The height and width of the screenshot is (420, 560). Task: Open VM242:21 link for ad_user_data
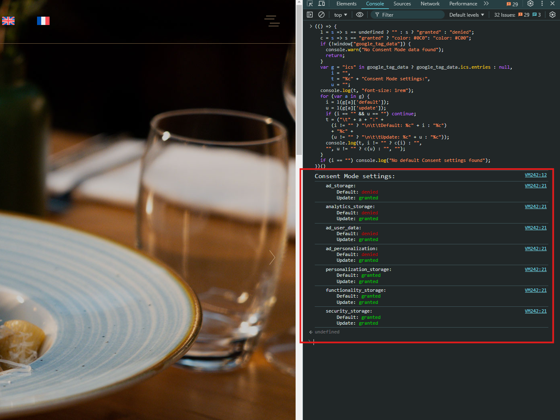(x=535, y=228)
